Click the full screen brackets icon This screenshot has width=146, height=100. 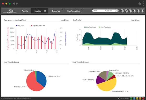[x=119, y=98]
